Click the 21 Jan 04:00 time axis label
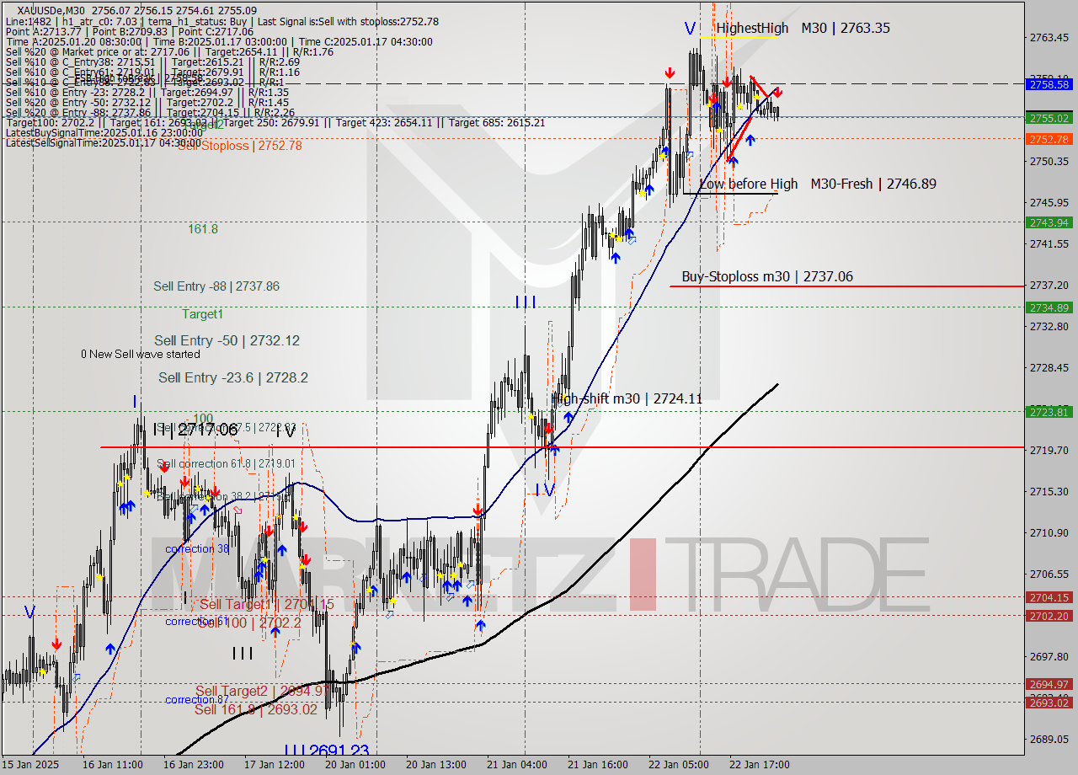The width and height of the screenshot is (1078, 775). click(x=517, y=765)
